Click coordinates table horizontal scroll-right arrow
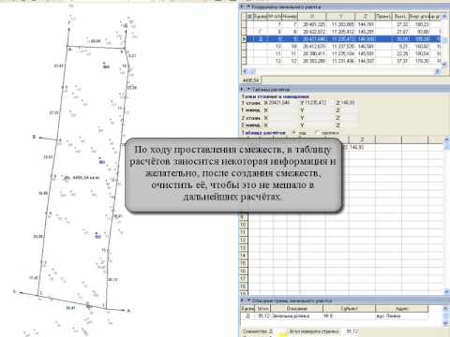 click(438, 71)
